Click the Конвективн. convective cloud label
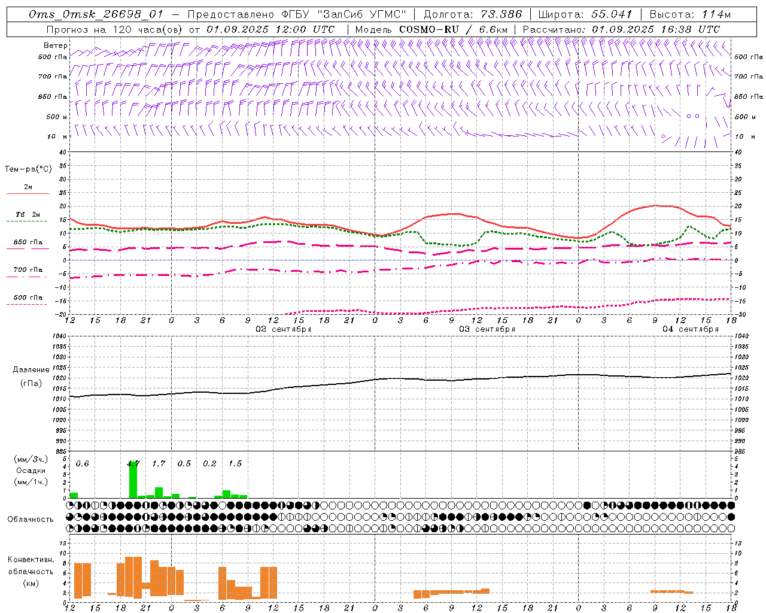766x613 pixels. 31,560
